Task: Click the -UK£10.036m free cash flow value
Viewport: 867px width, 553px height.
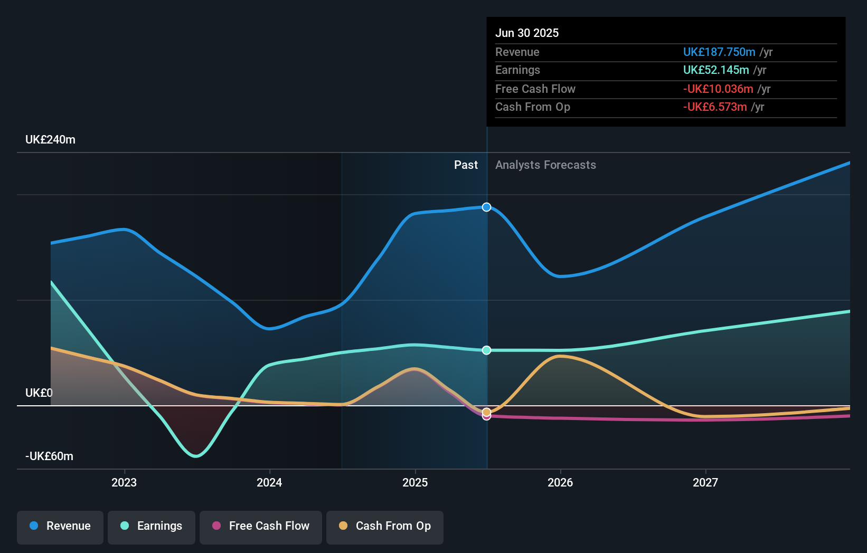Action: (x=718, y=89)
